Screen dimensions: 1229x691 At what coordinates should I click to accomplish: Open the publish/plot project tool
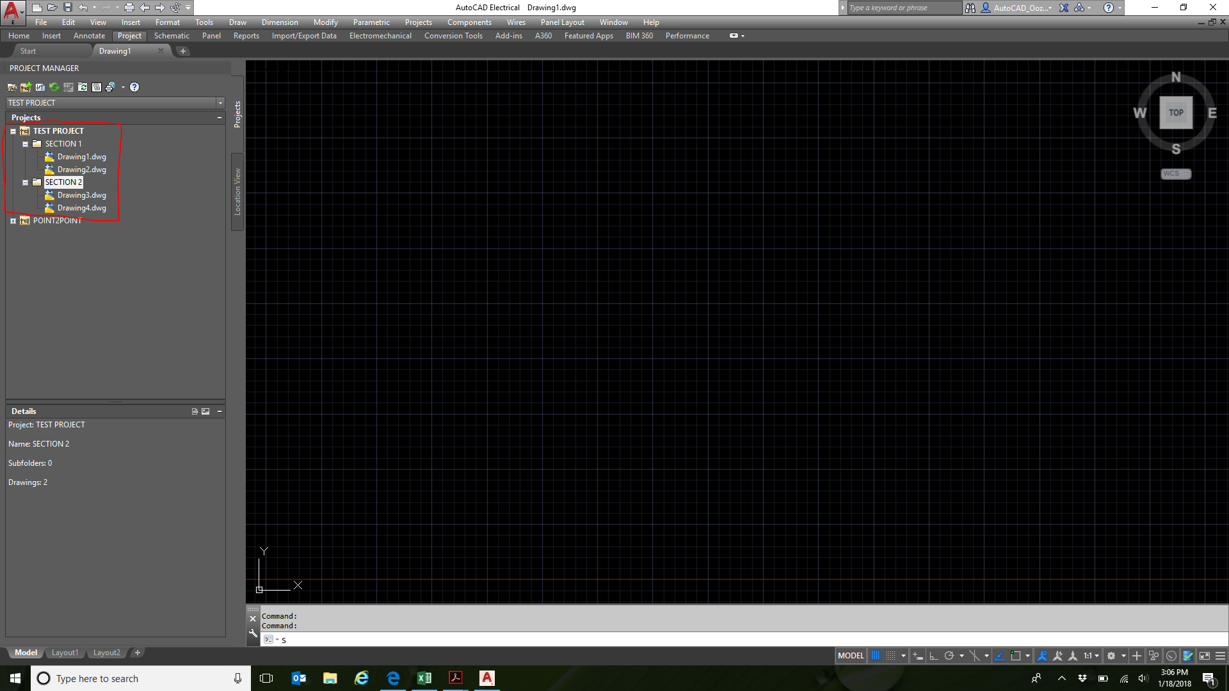[109, 87]
